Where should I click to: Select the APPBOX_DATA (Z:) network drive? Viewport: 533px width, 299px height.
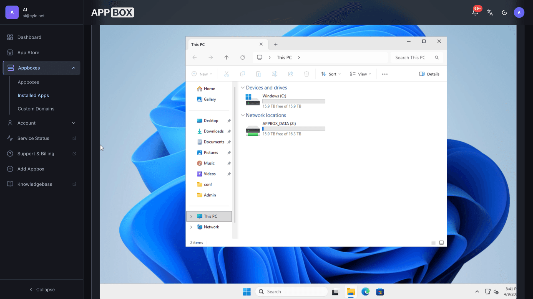click(285, 129)
